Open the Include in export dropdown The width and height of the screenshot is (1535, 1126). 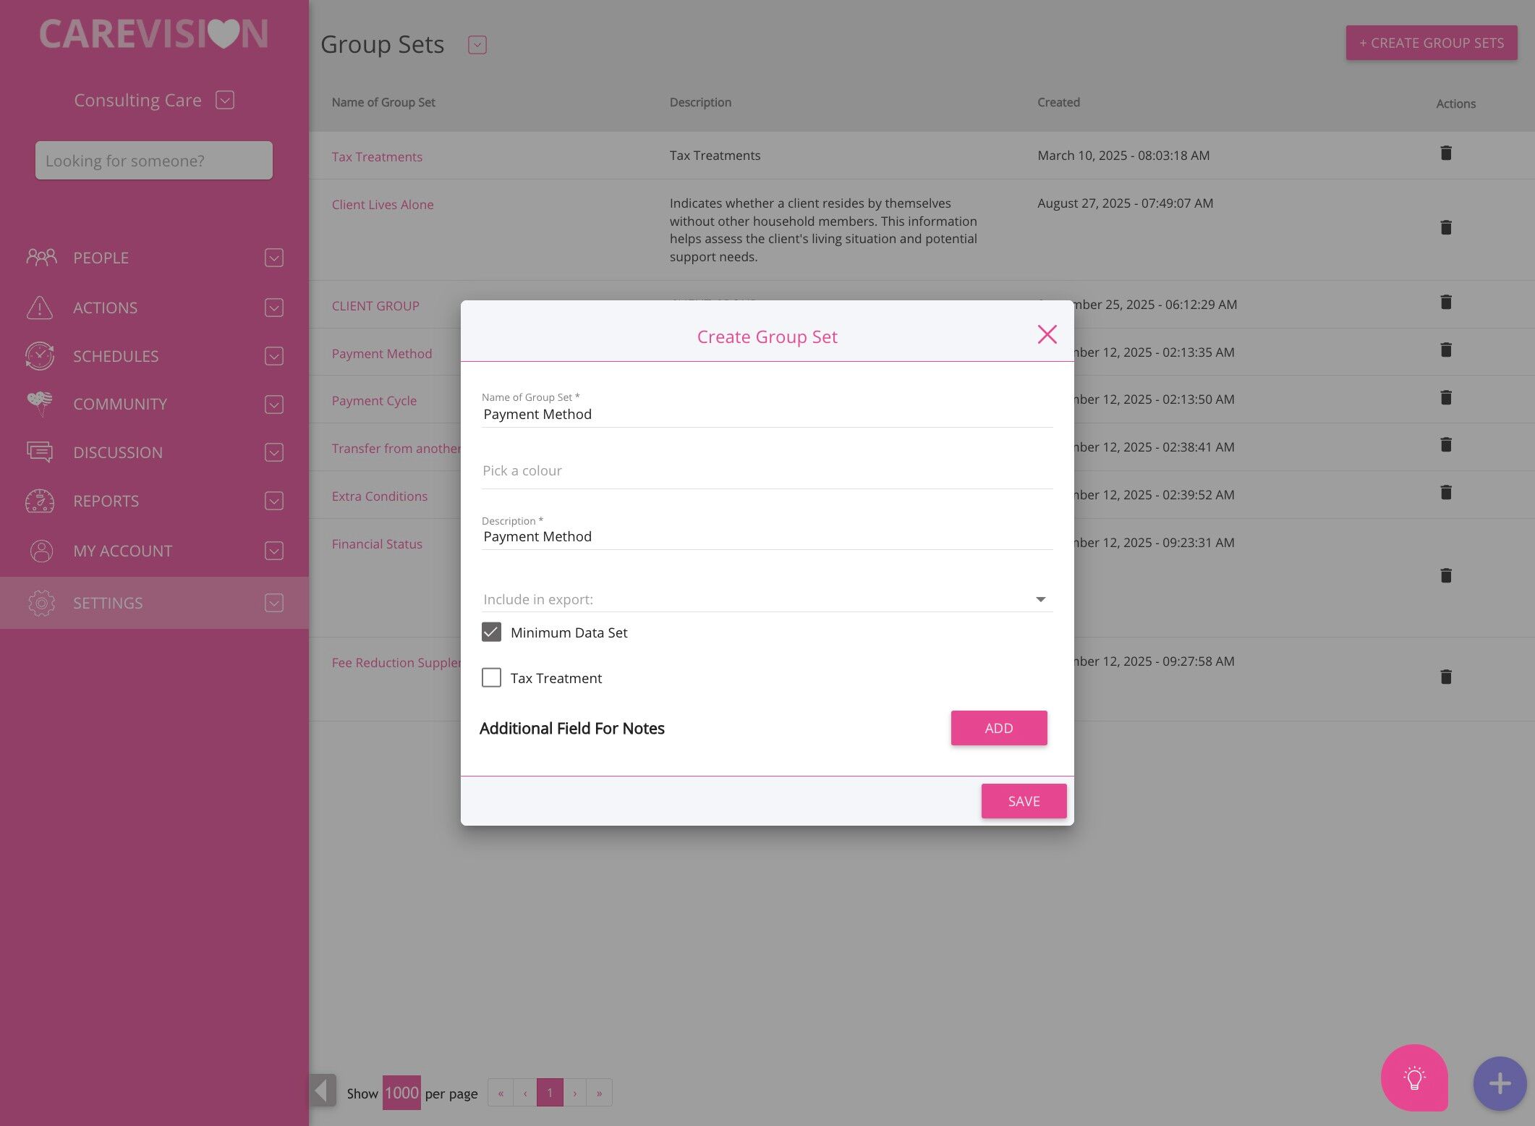(767, 599)
